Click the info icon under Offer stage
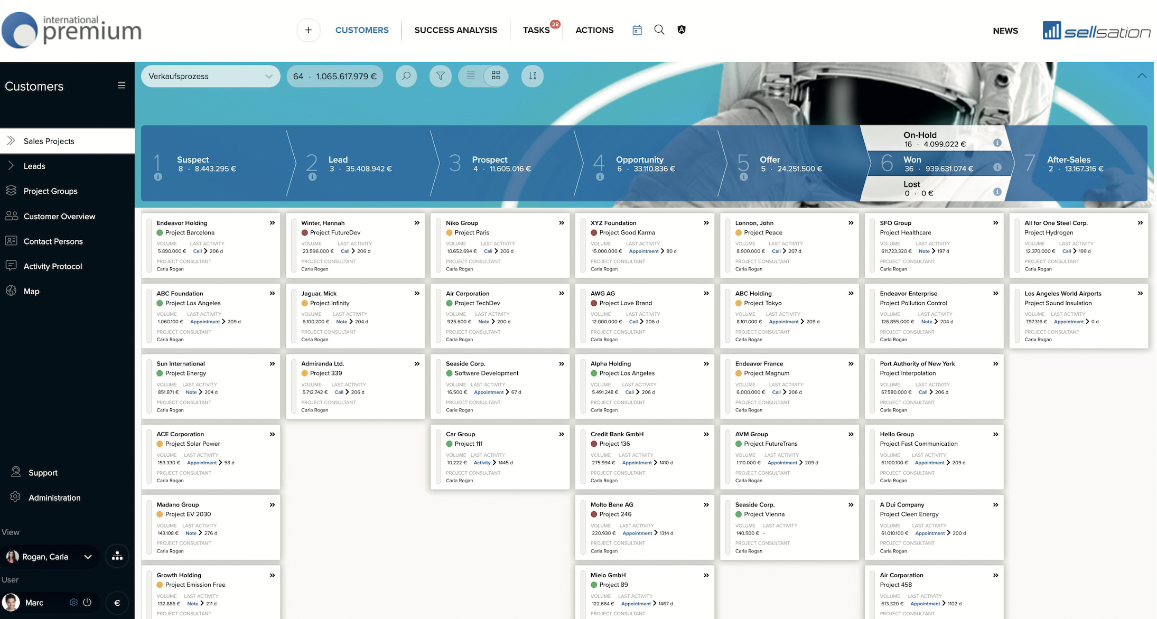1157x619 pixels. pos(744,177)
